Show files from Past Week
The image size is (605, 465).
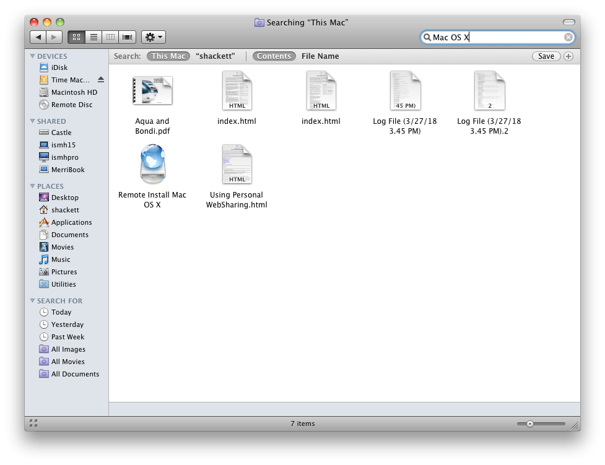(66, 337)
